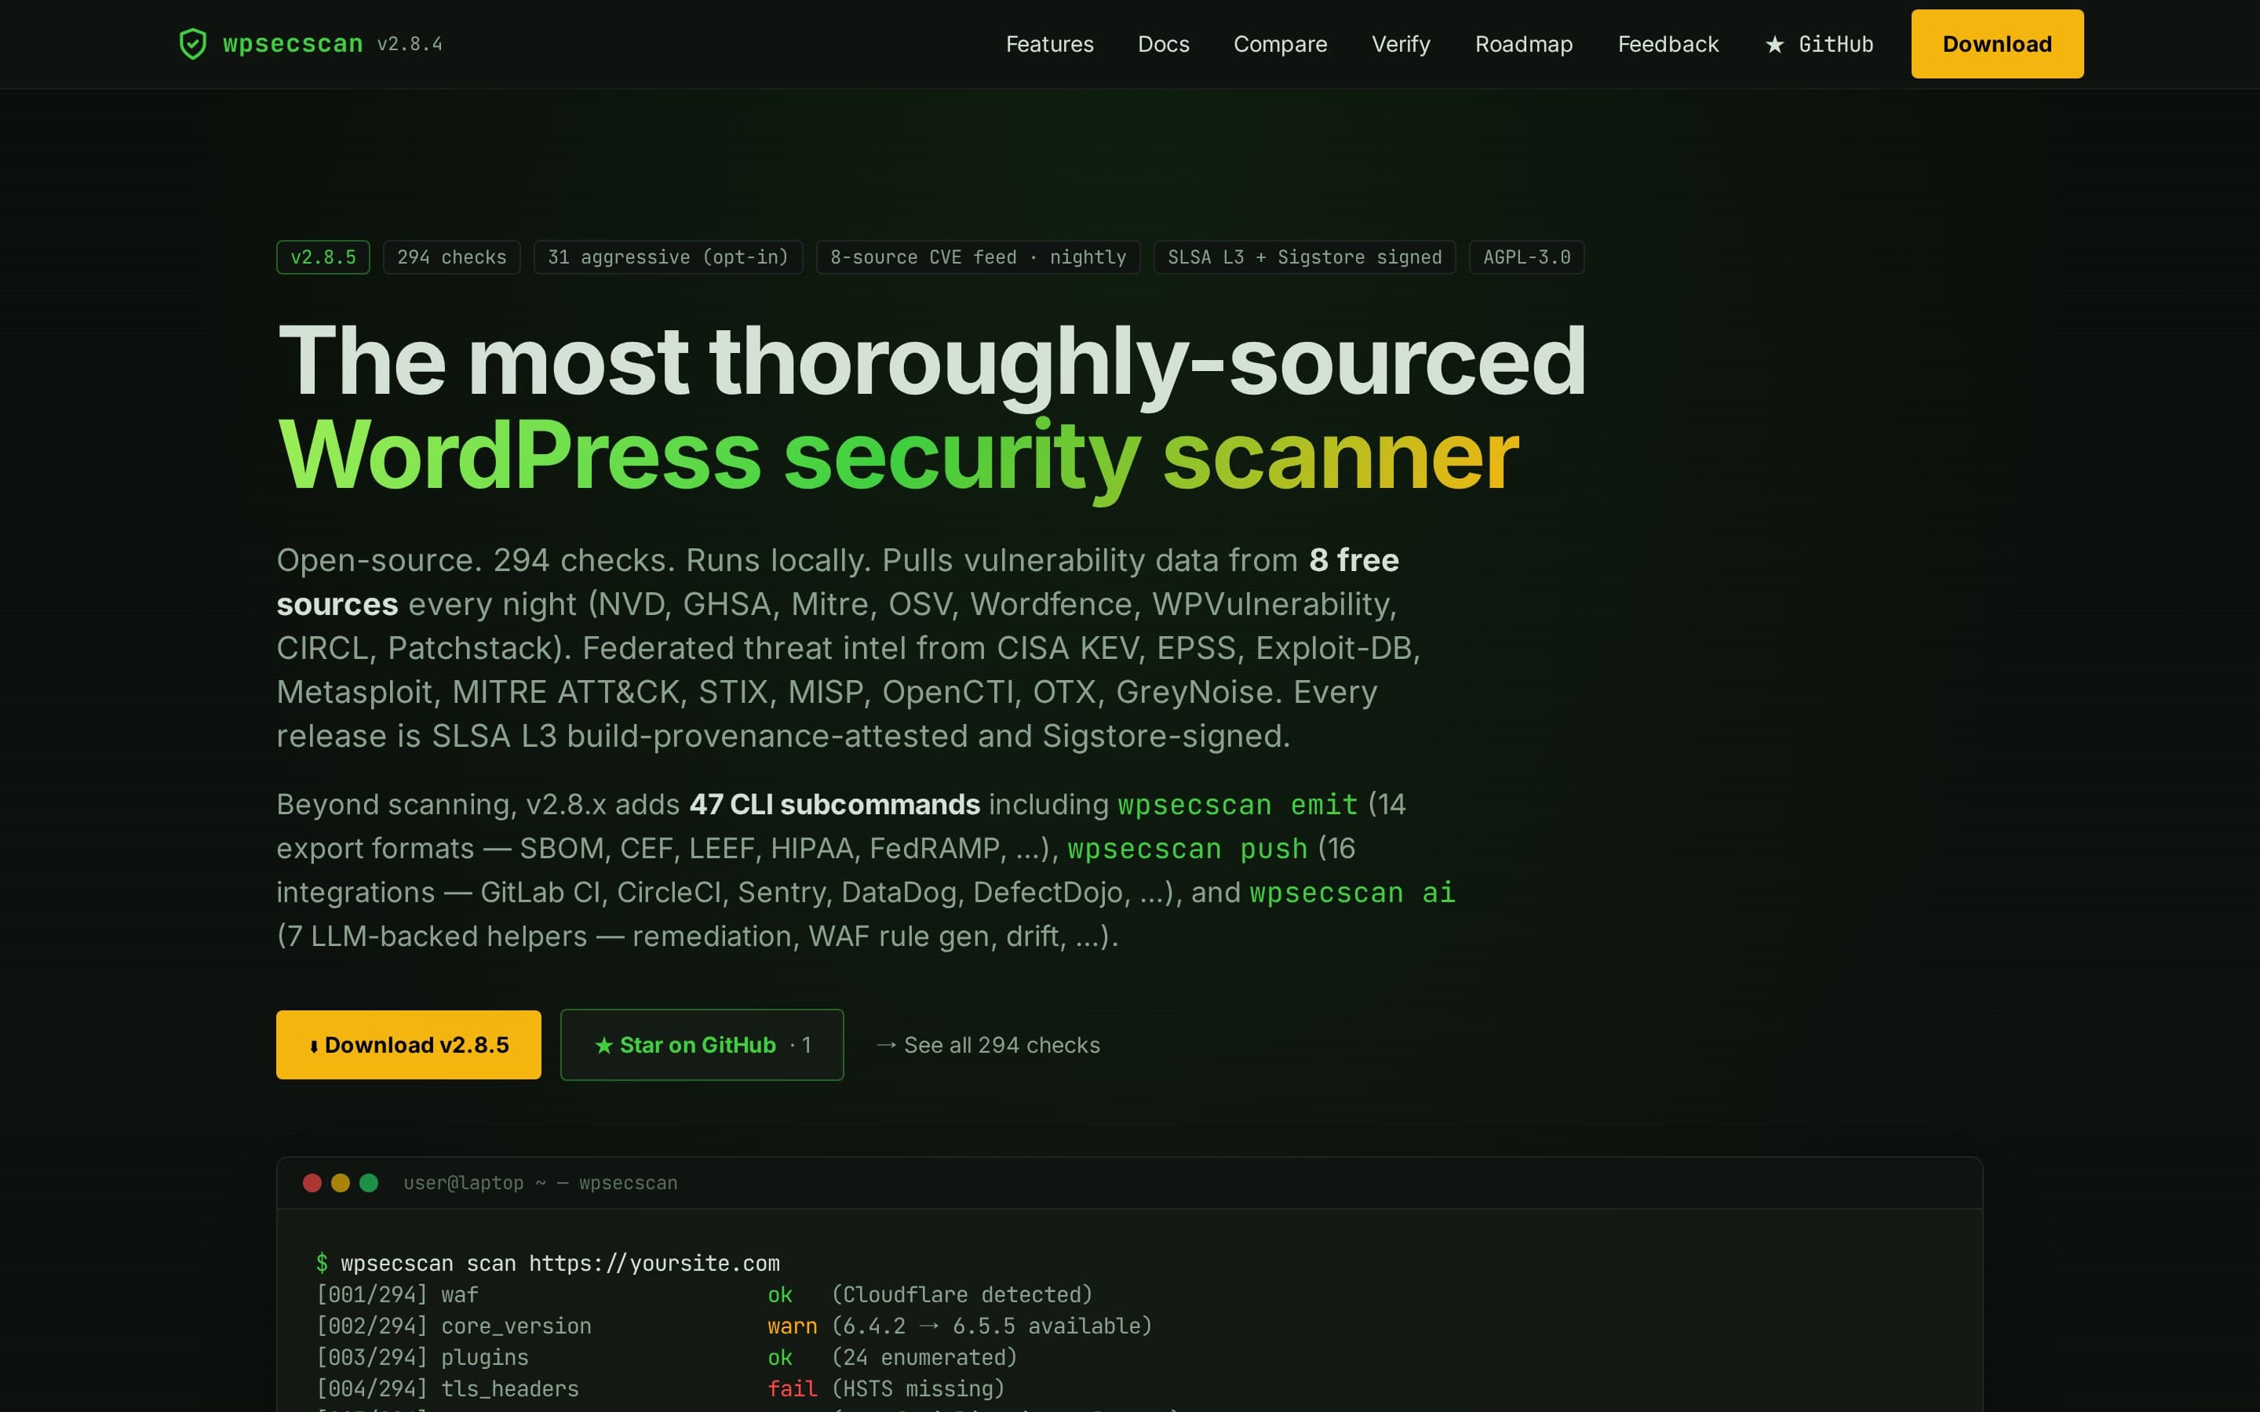Click the [003/294] plugins terminal row
Image resolution: width=2260 pixels, height=1412 pixels.
pyautogui.click(x=667, y=1357)
